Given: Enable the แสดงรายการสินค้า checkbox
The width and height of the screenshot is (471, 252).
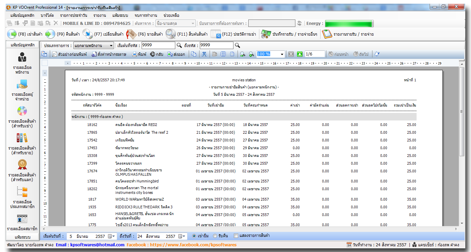Looking at the screenshot, I should pos(236,236).
